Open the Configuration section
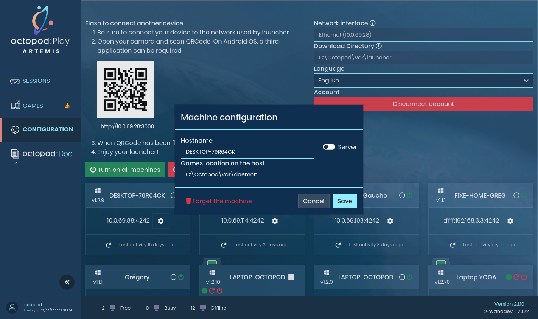 40,129
